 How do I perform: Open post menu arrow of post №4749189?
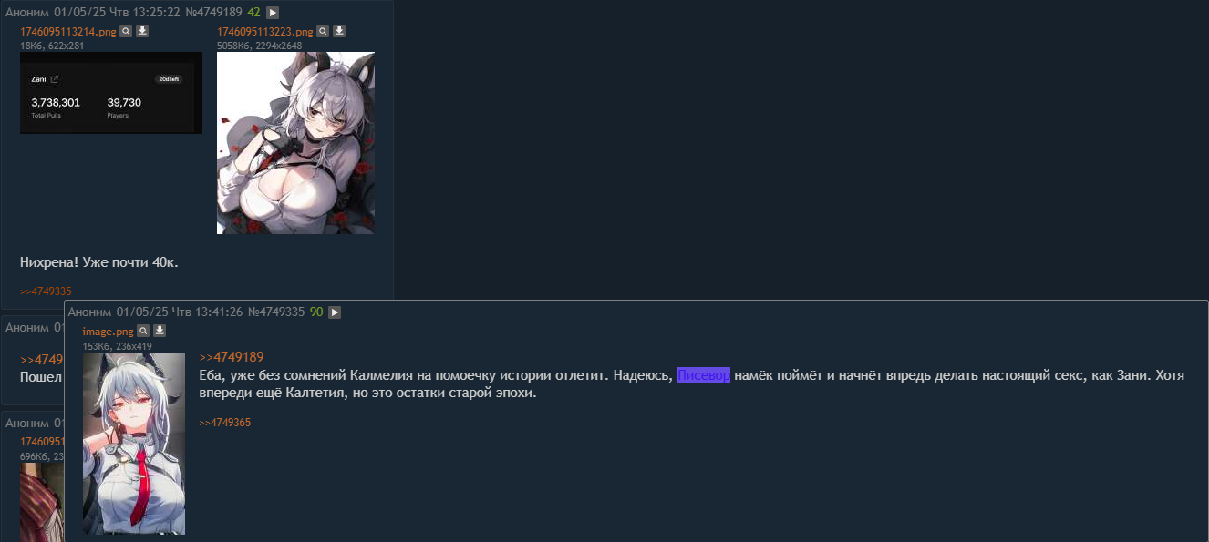tap(273, 13)
